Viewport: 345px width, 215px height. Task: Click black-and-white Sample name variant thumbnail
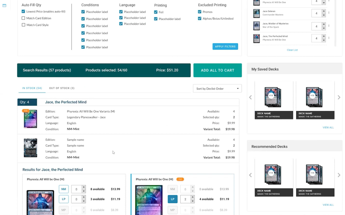coord(30,148)
